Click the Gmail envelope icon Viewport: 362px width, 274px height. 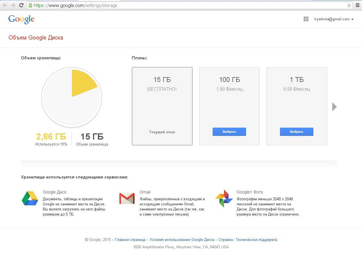click(127, 199)
